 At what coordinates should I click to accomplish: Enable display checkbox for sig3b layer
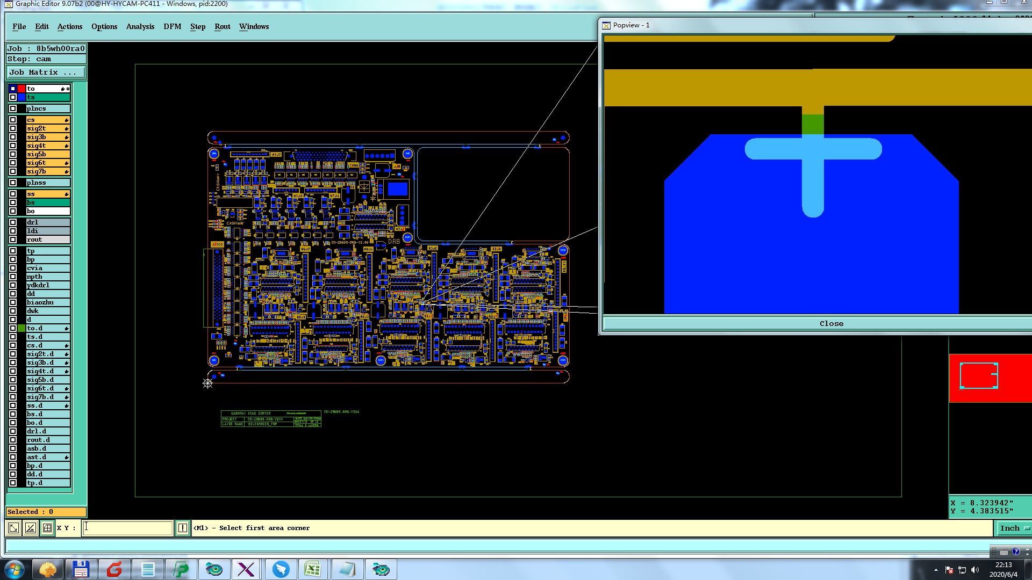(x=13, y=137)
